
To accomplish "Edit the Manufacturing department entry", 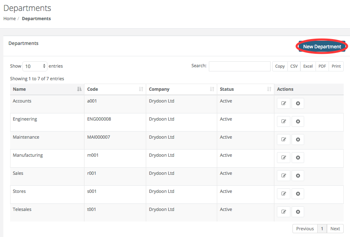I will pos(284,158).
